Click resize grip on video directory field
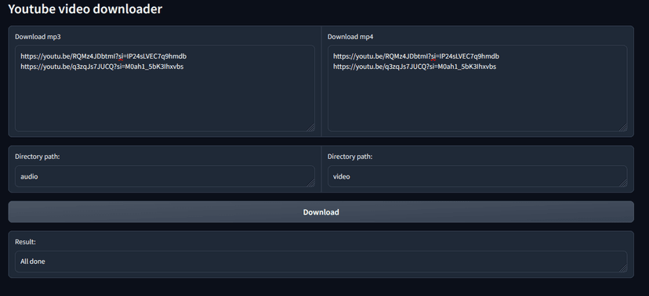 623,182
